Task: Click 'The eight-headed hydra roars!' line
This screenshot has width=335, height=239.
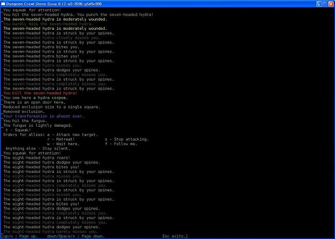Action: coord(37,158)
